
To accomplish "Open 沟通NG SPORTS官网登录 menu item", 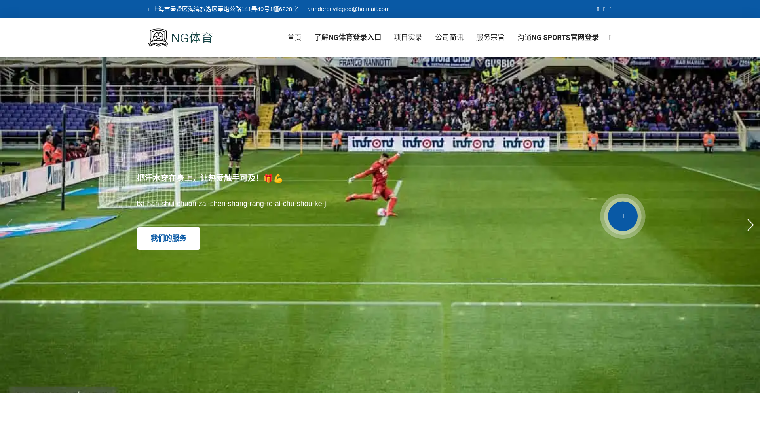I will click(x=558, y=38).
